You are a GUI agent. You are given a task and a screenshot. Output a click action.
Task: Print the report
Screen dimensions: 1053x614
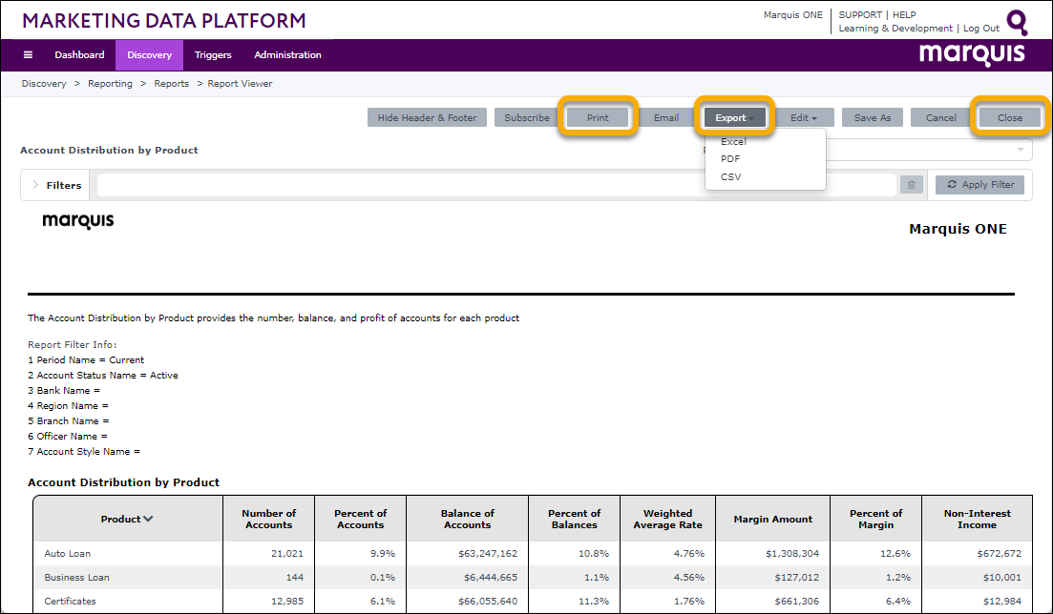tap(598, 117)
